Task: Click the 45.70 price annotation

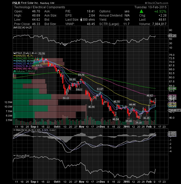Action: tap(117, 102)
